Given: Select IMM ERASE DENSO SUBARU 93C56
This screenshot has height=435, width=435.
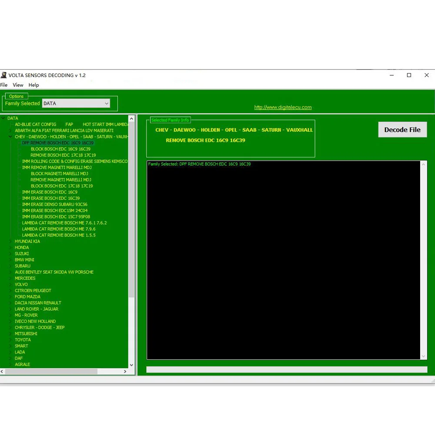Looking at the screenshot, I should pos(55,204).
